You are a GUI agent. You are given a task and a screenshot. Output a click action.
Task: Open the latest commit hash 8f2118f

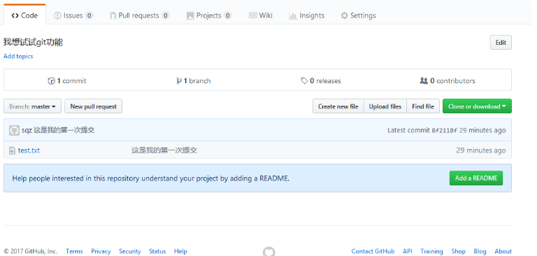click(x=445, y=130)
